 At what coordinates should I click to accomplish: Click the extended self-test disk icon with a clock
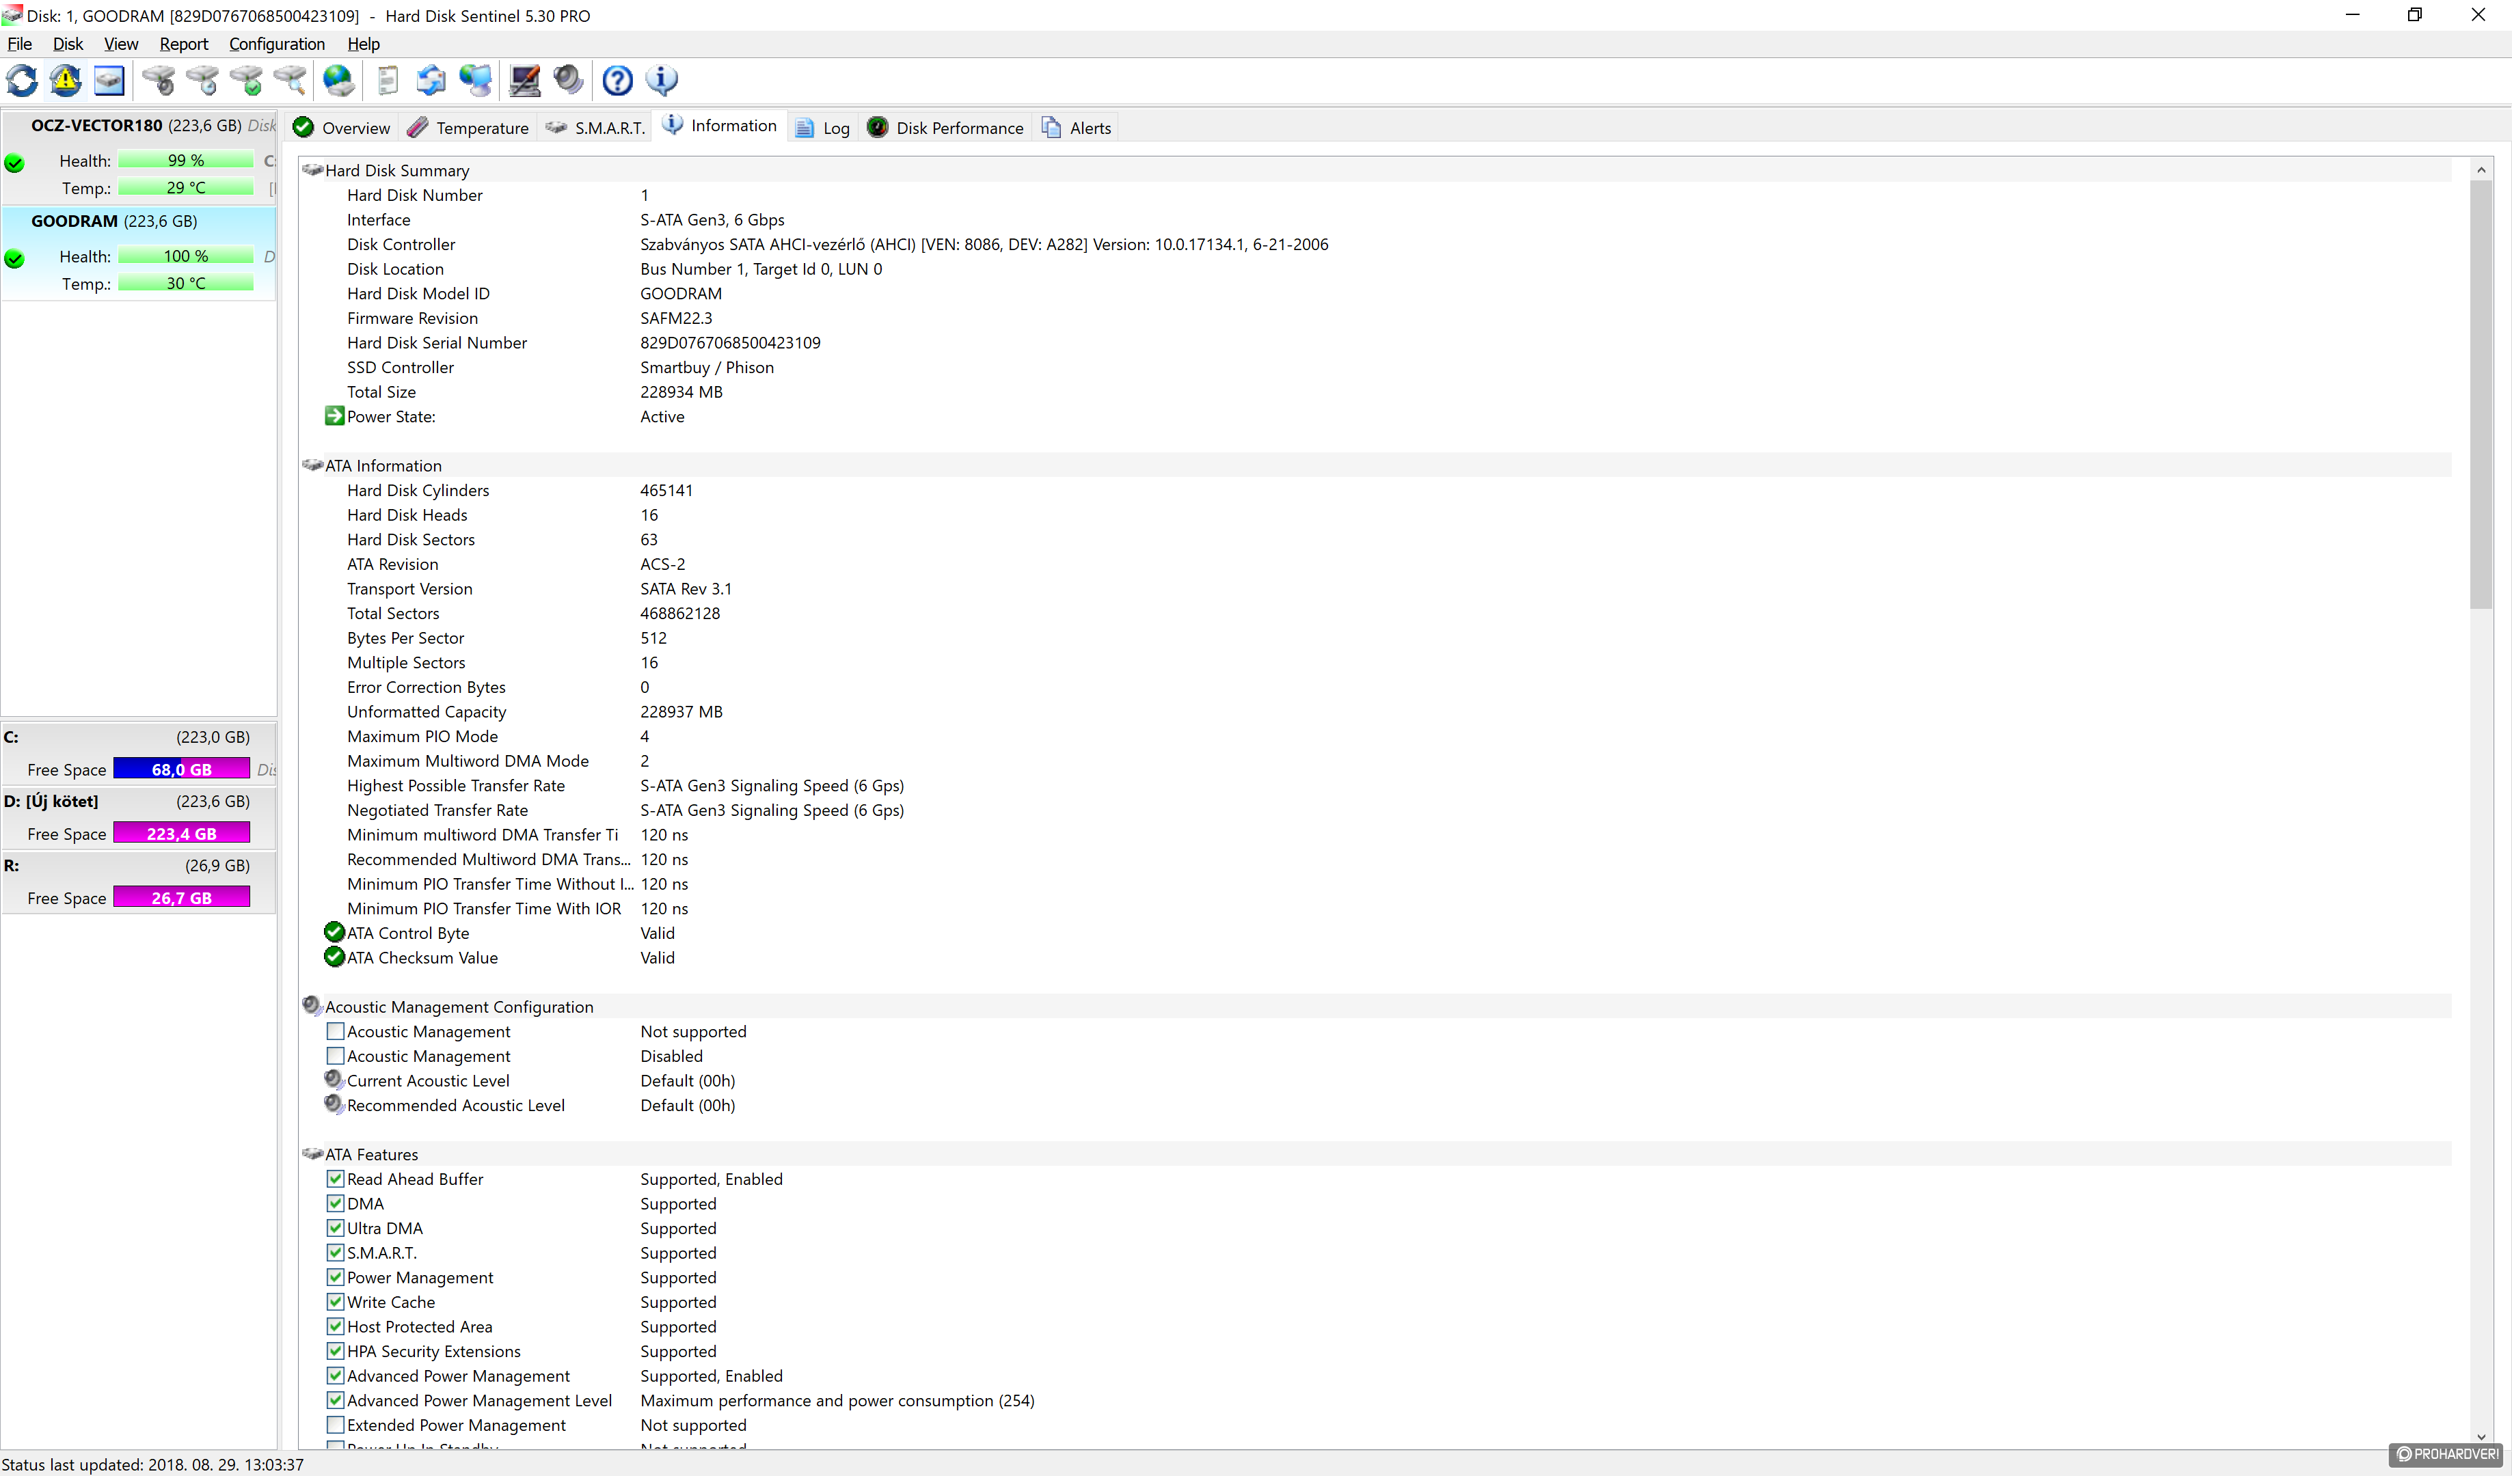coord(202,80)
